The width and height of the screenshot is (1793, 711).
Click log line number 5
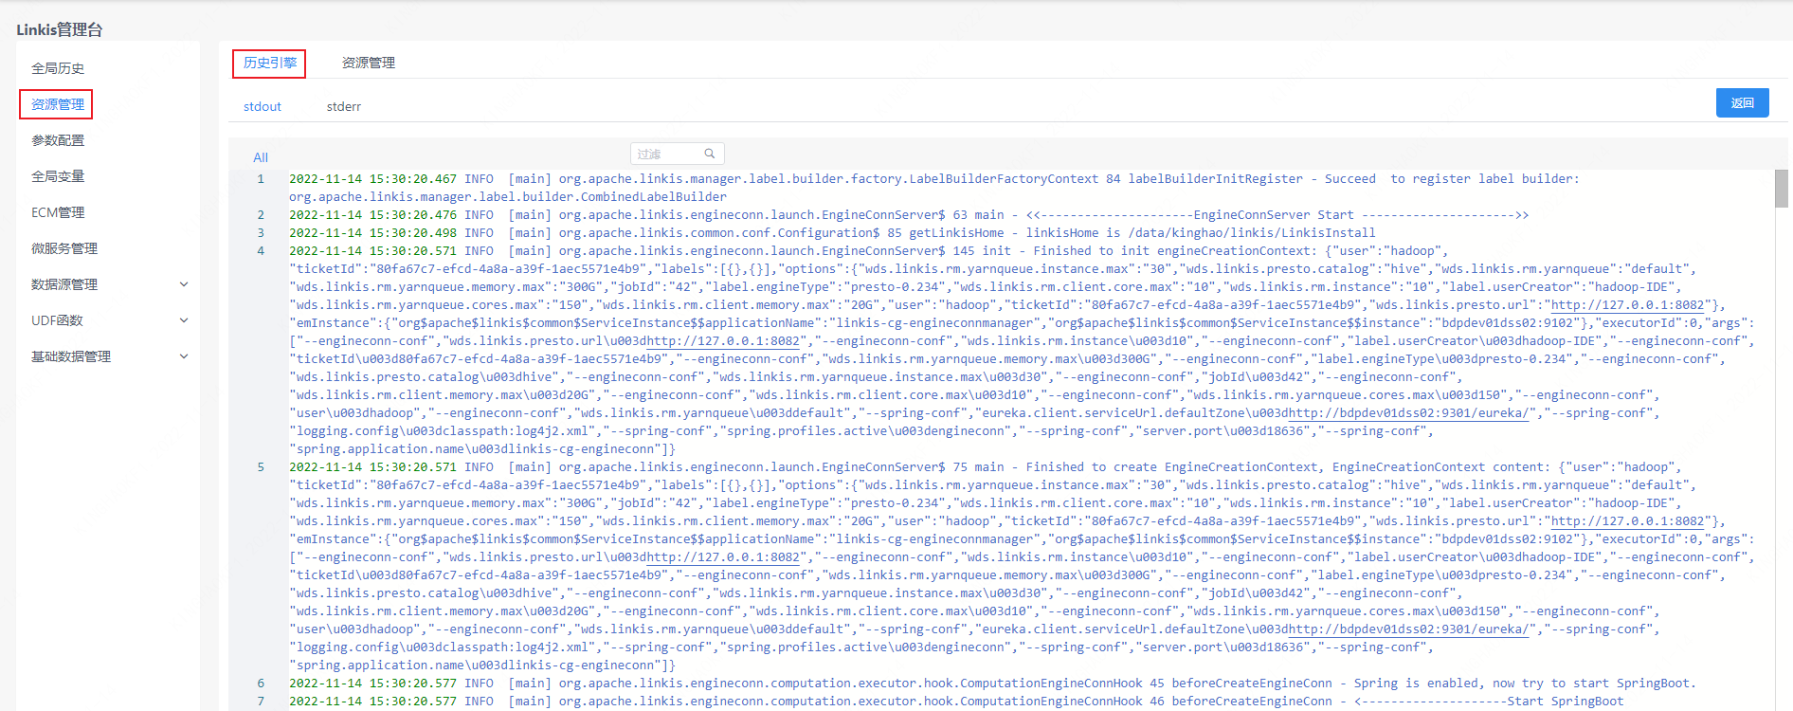pyautogui.click(x=261, y=467)
